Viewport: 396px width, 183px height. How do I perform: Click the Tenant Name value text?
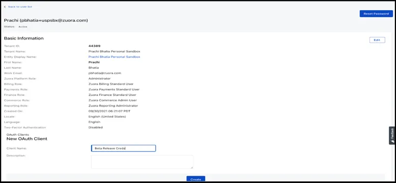tap(114, 52)
